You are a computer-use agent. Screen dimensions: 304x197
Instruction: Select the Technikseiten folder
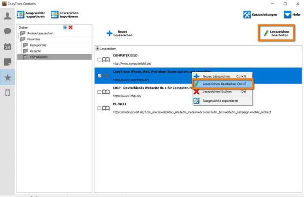tap(54, 57)
